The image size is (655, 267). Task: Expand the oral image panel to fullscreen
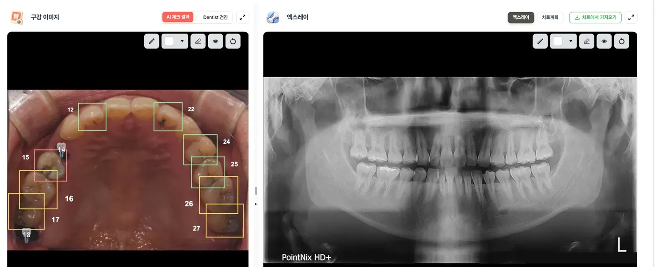(242, 17)
